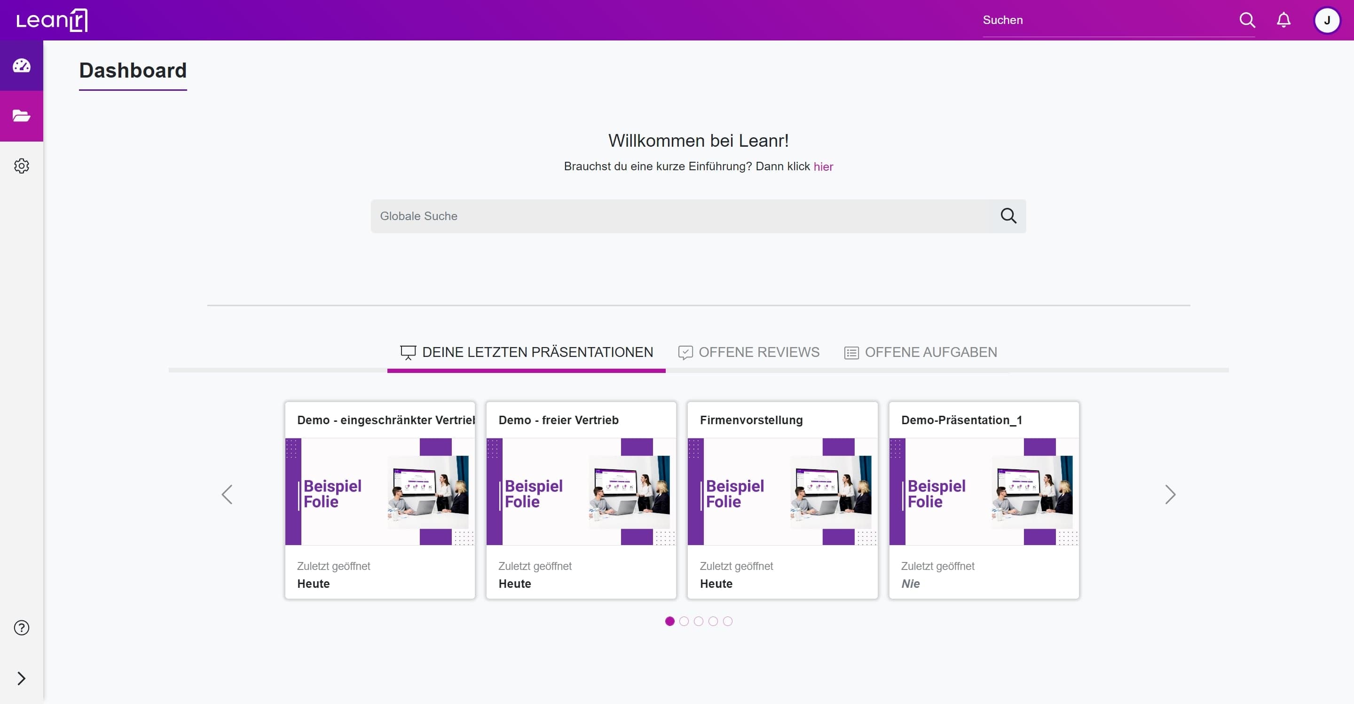The width and height of the screenshot is (1354, 704).
Task: Click the 'Demo - freier Vertrieb' title
Action: pyautogui.click(x=558, y=419)
